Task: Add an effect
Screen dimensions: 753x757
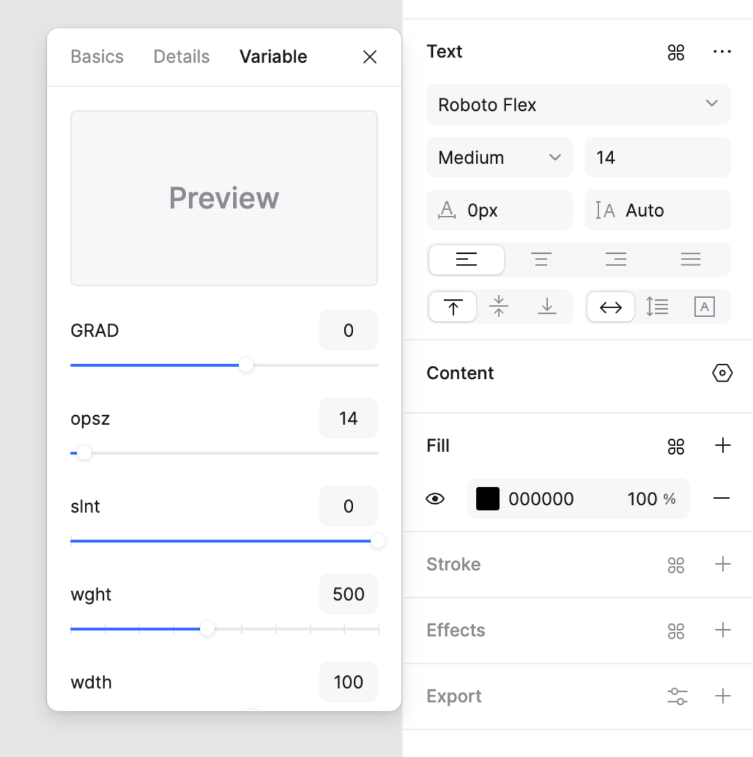Action: [x=723, y=630]
